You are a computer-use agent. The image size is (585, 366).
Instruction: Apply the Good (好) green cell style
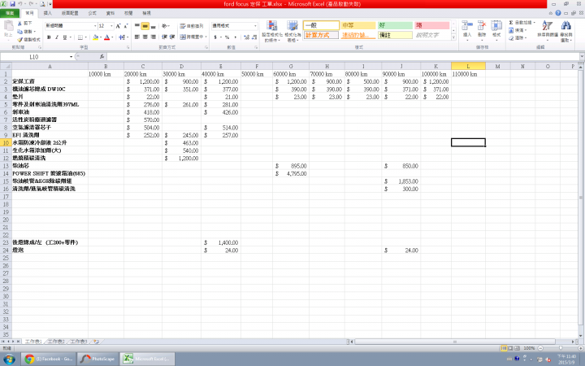(x=395, y=25)
